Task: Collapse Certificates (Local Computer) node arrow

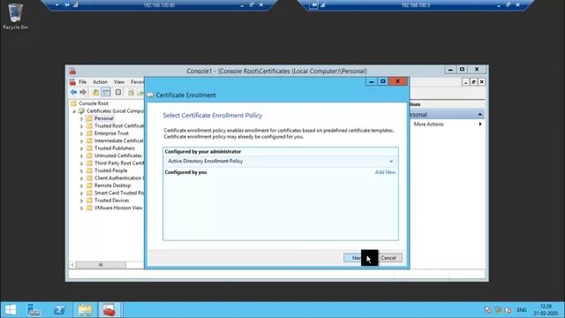Action: [74, 111]
